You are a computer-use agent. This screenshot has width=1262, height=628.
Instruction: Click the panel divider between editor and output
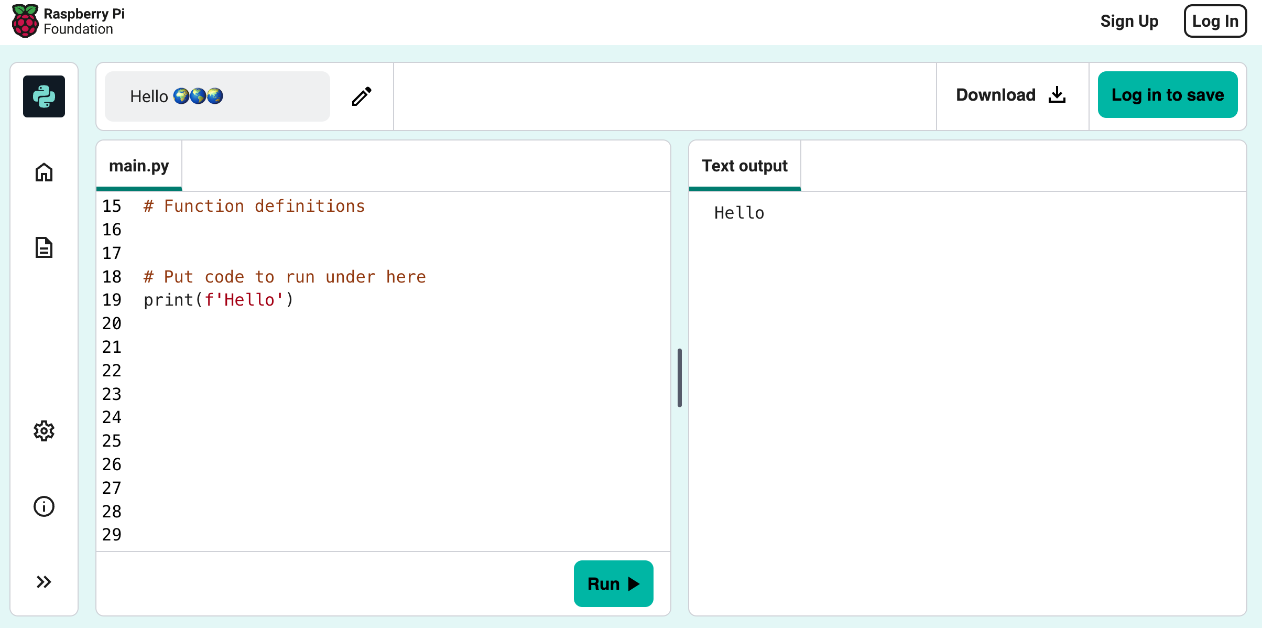(680, 377)
